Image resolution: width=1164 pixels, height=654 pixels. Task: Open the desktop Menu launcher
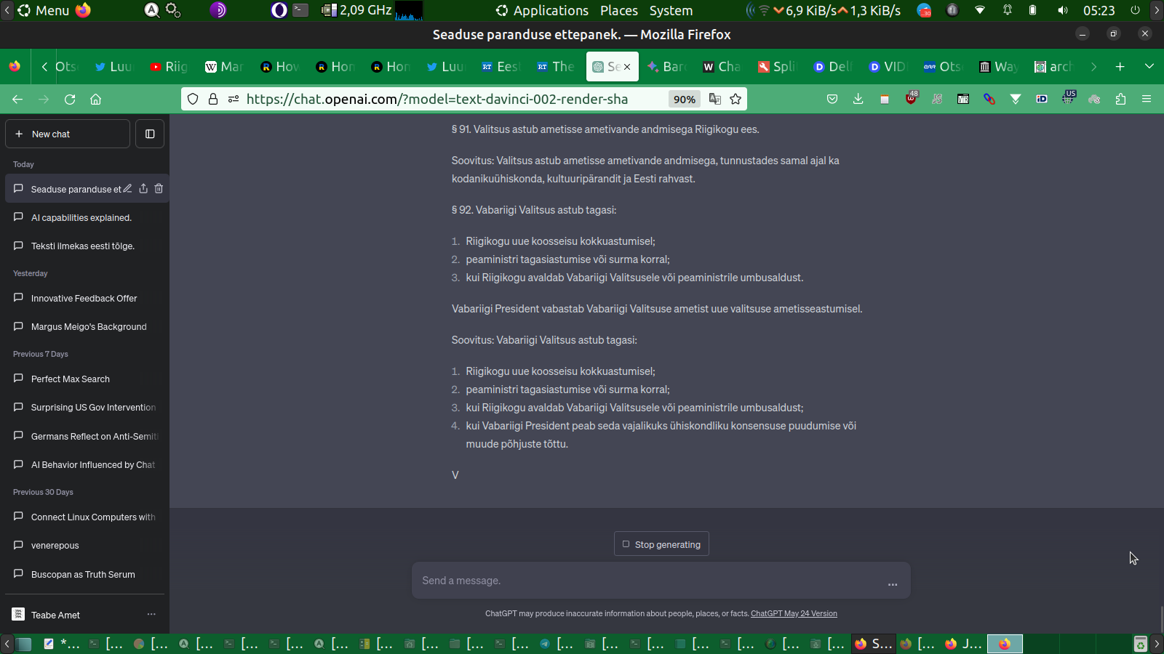pyautogui.click(x=44, y=10)
